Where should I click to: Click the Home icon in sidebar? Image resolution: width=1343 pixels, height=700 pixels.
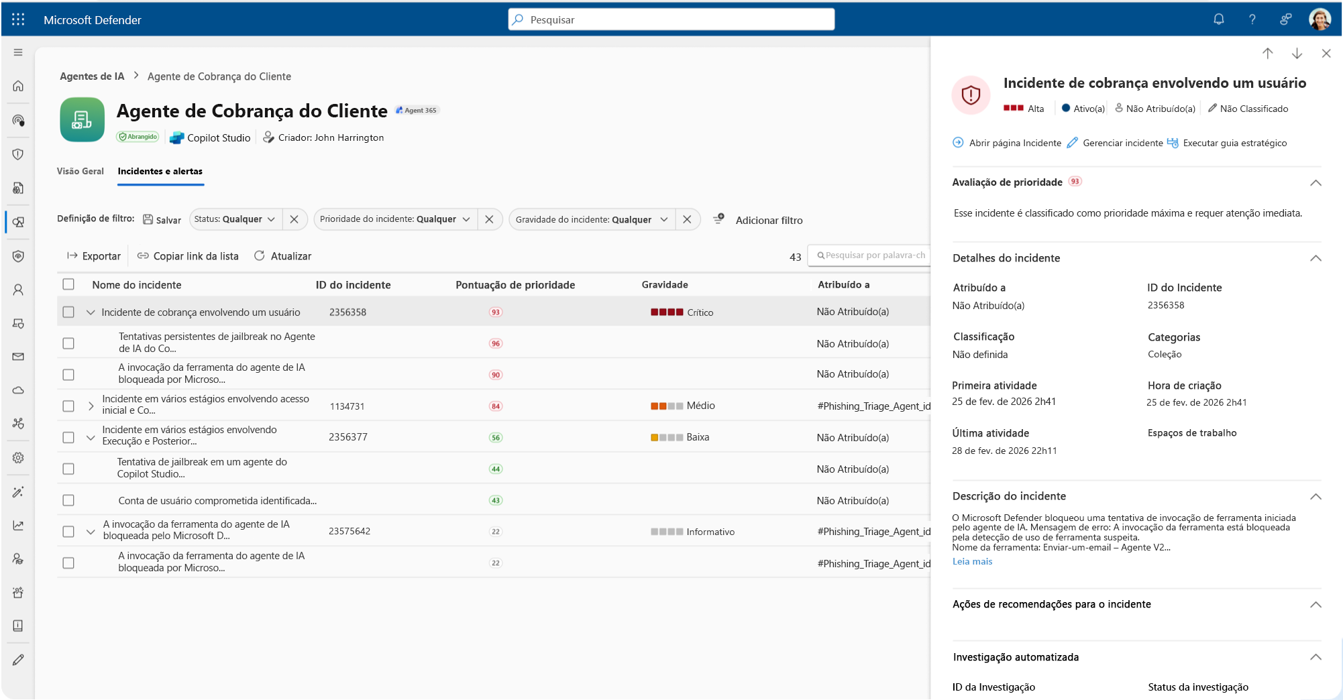coord(18,86)
